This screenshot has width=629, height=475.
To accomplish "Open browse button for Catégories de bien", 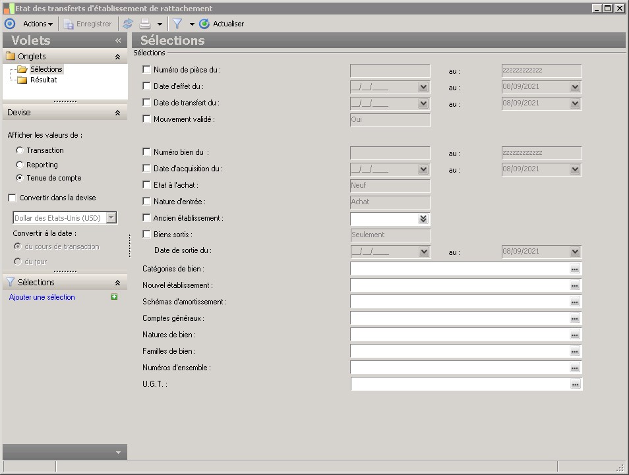I will coord(574,269).
